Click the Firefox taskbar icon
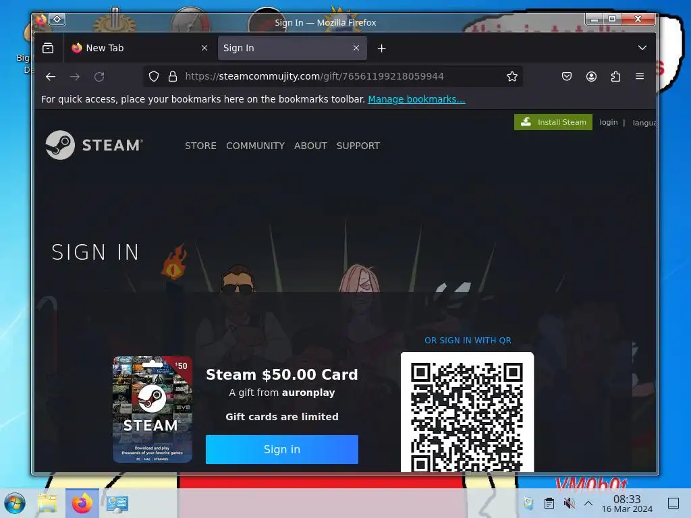 point(82,503)
